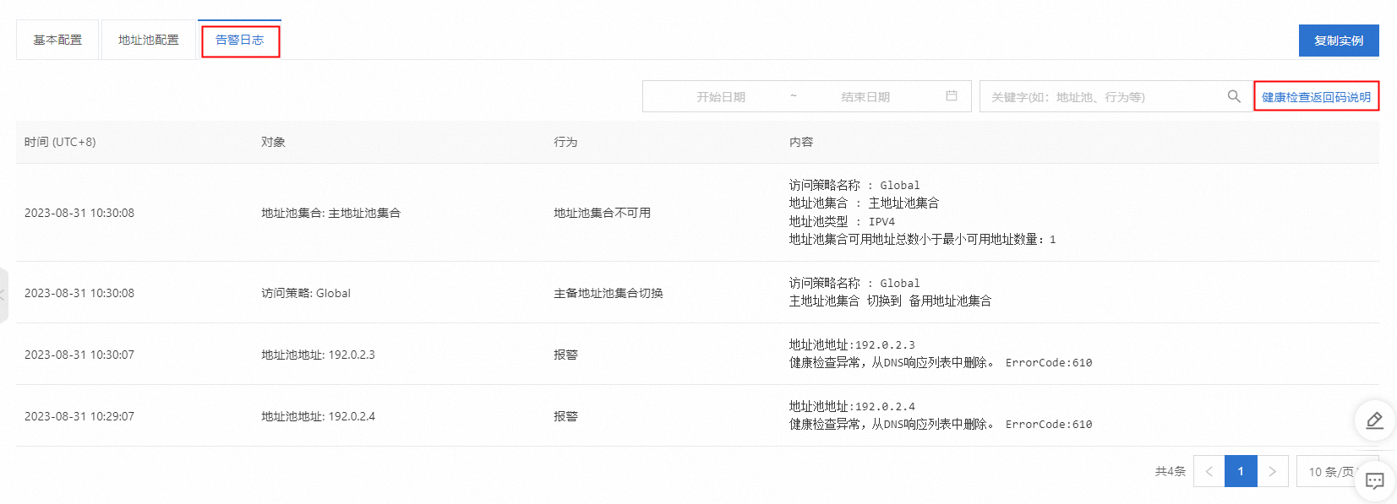Open the 健康检查返回码说明 link
Viewport: 1397px width, 504px height.
1316,97
